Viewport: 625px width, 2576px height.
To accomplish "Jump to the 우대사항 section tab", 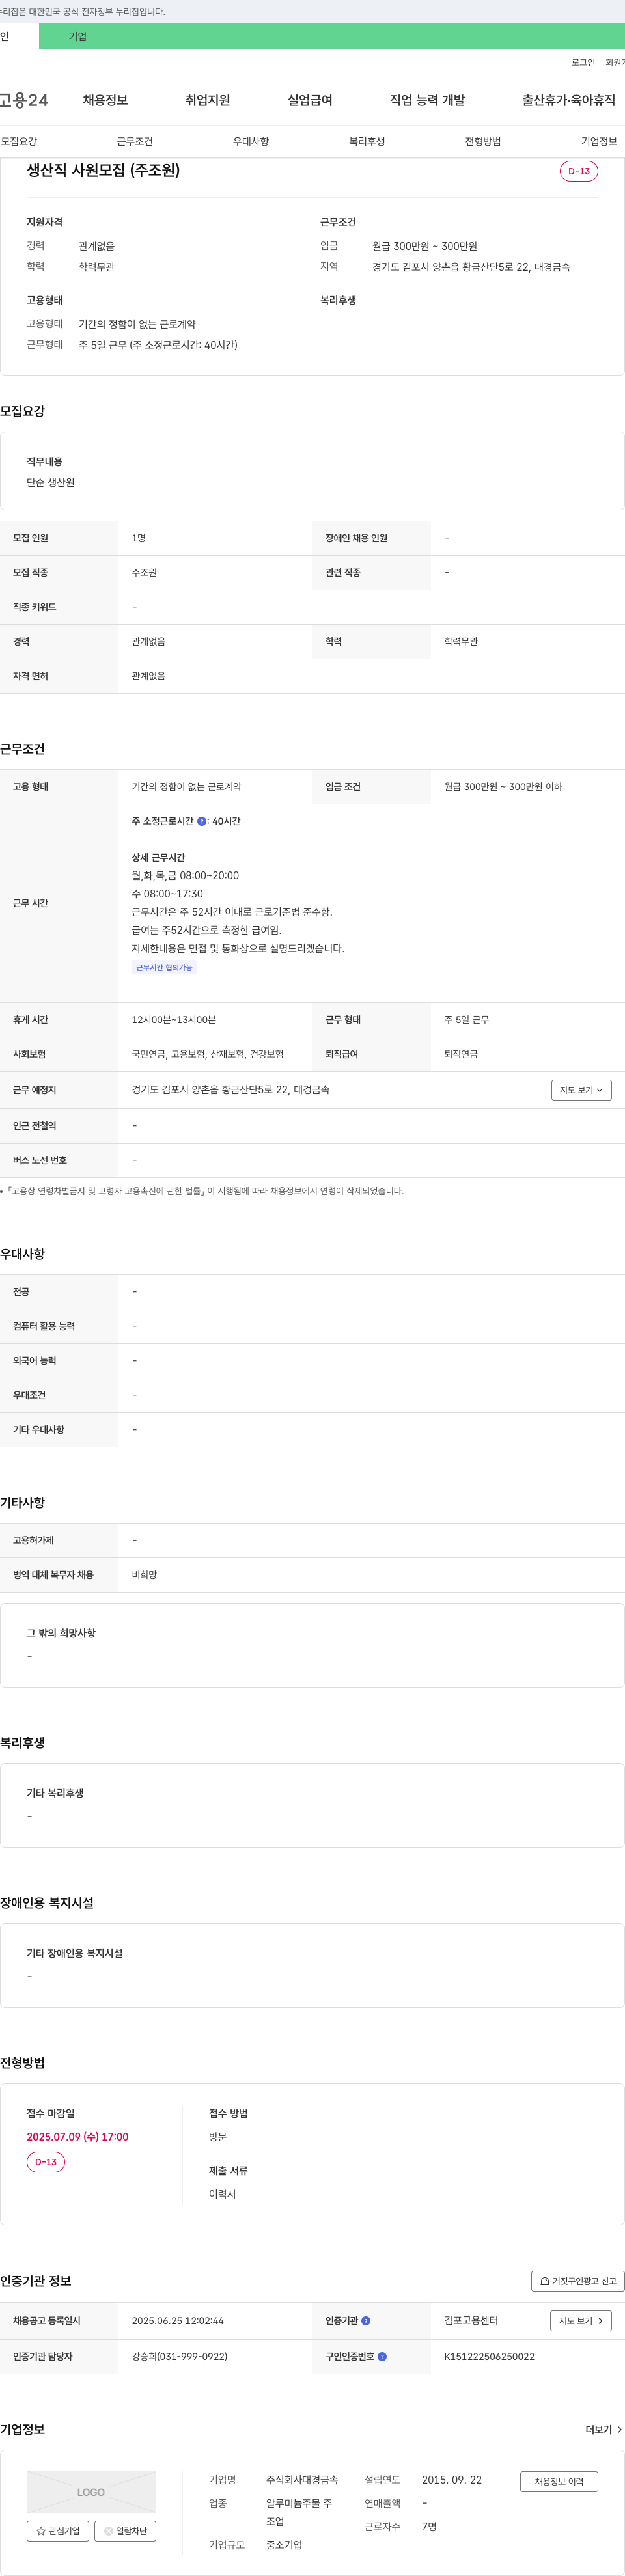I will tap(251, 141).
